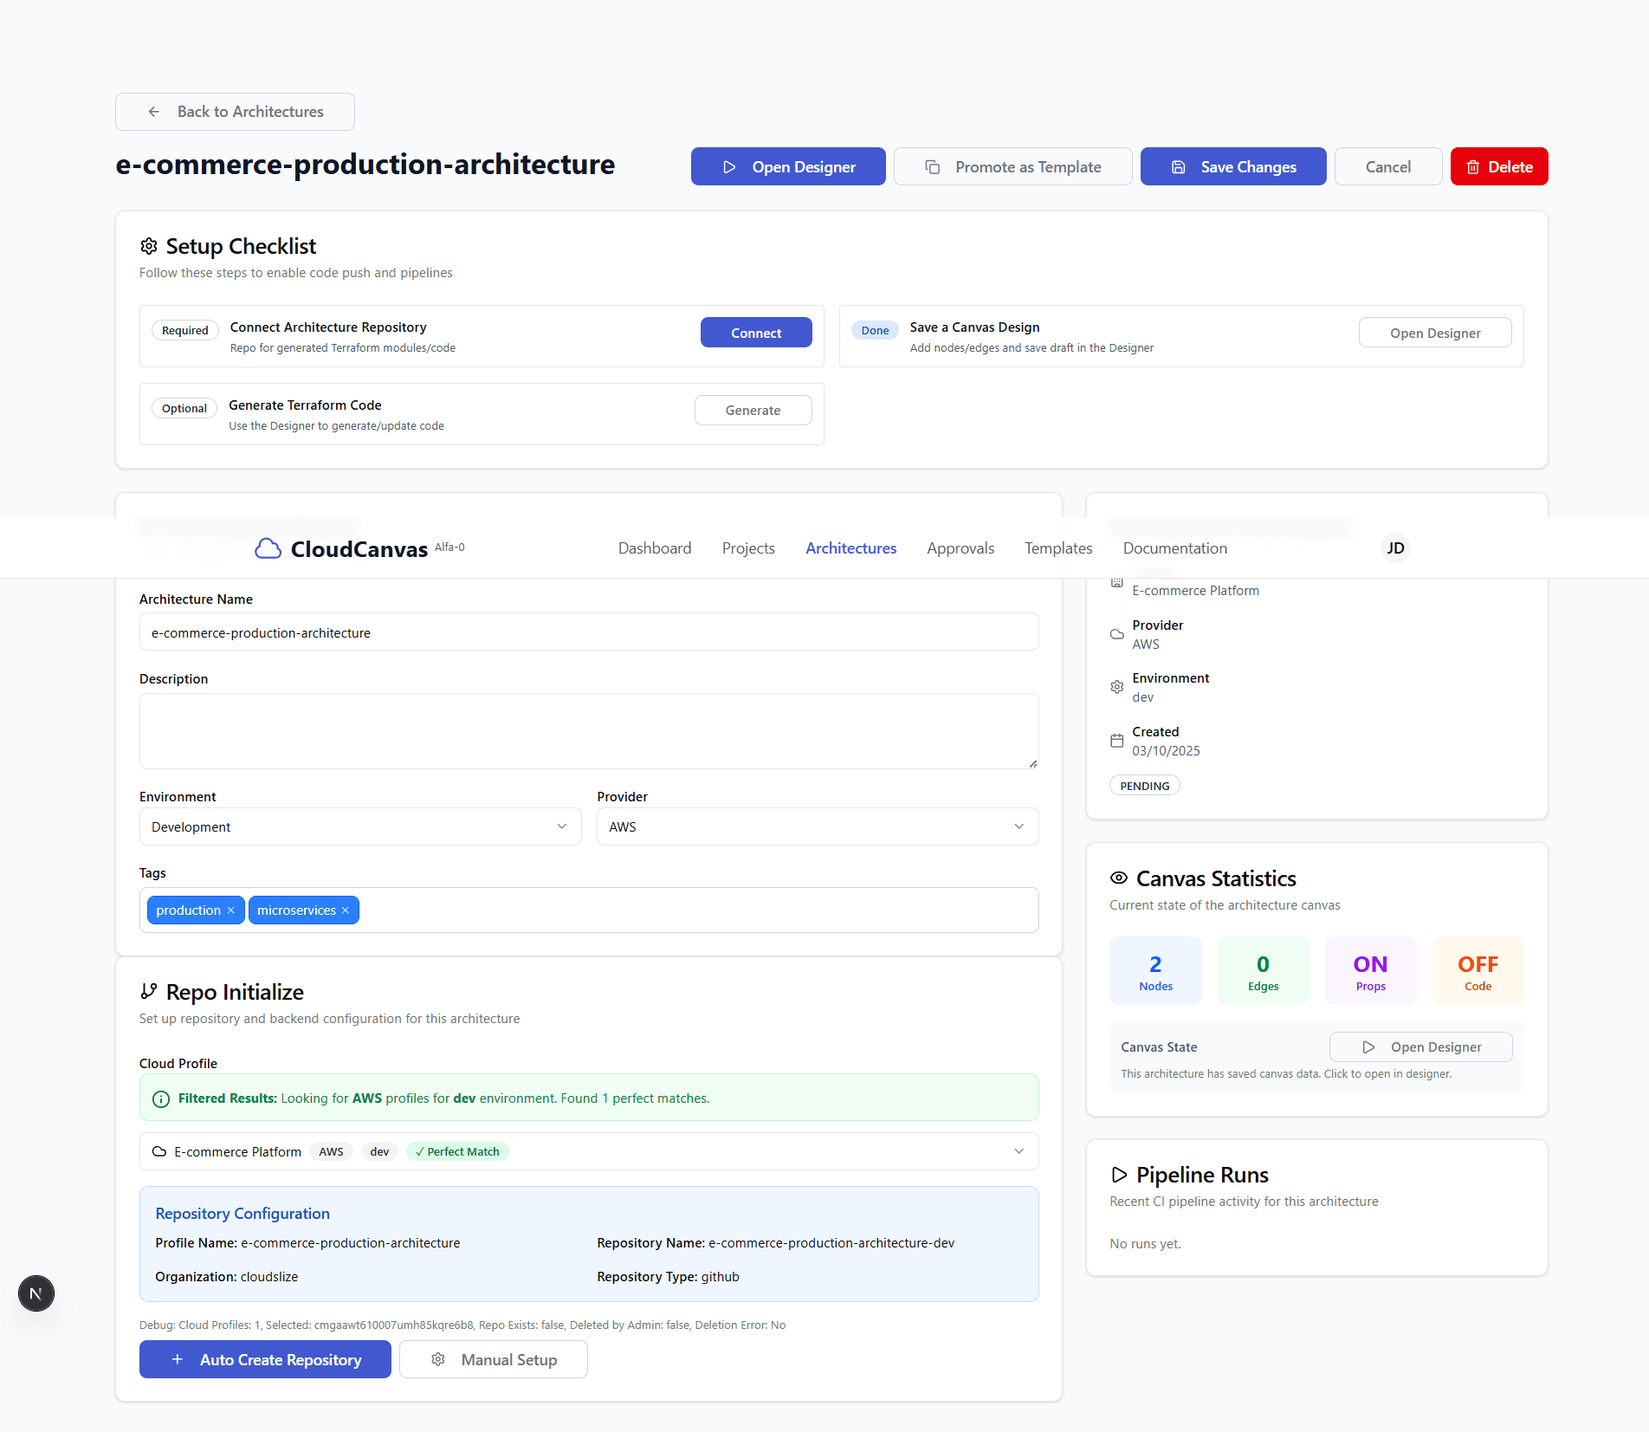The width and height of the screenshot is (1649, 1432).
Task: Click the cloud icon beside Provider AWS
Action: click(1116, 634)
